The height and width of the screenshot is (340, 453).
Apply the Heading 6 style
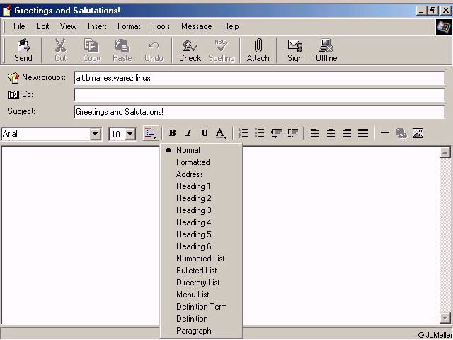coord(201,246)
